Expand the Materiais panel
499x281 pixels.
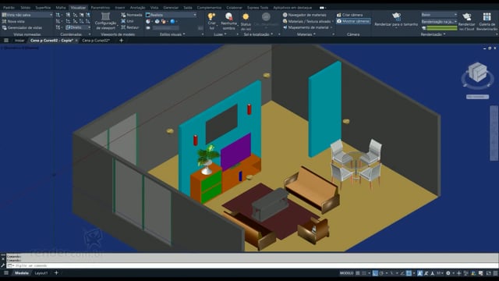coord(306,34)
